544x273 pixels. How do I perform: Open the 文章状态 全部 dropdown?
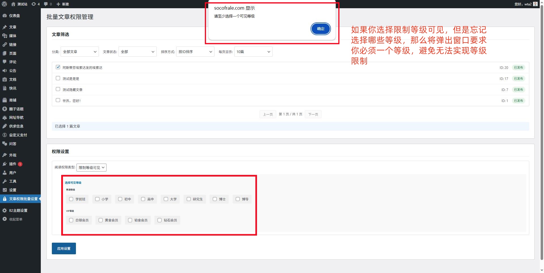click(137, 52)
